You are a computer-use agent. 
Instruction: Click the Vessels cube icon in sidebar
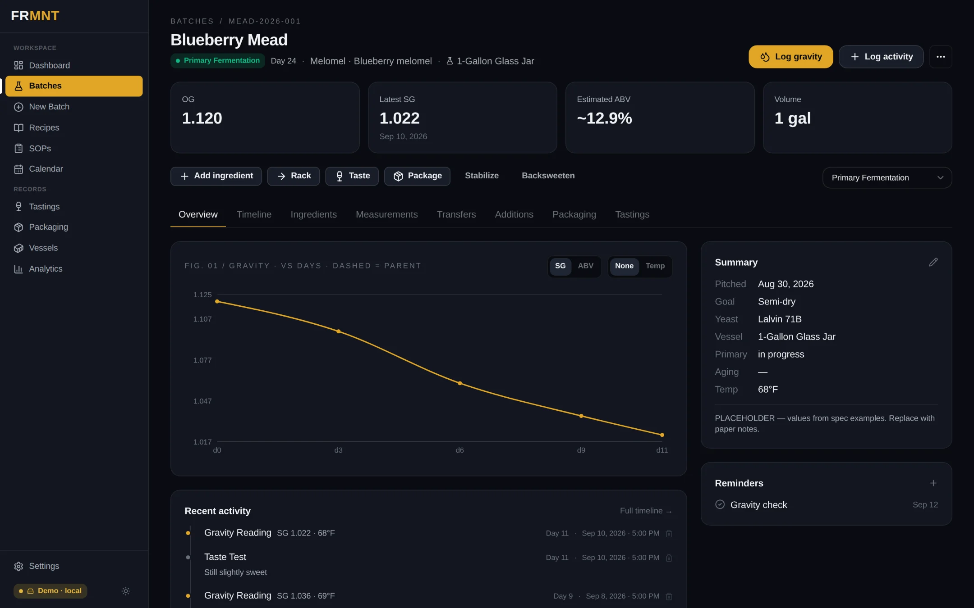pyautogui.click(x=18, y=248)
